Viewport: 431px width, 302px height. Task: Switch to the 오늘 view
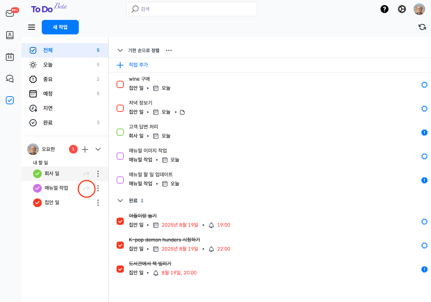coord(48,65)
